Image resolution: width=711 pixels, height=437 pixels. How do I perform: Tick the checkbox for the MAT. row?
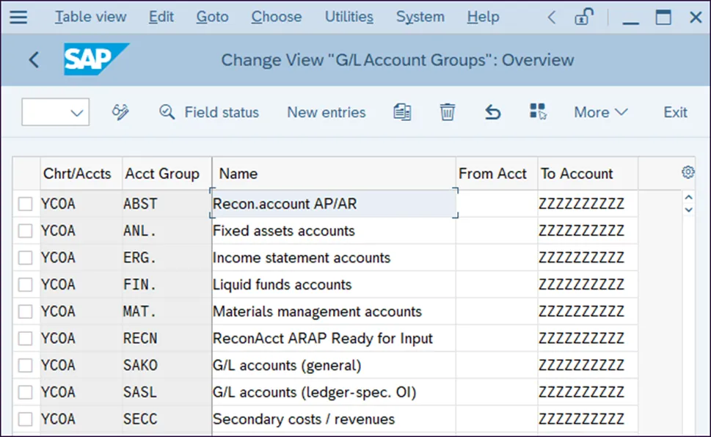(x=26, y=312)
